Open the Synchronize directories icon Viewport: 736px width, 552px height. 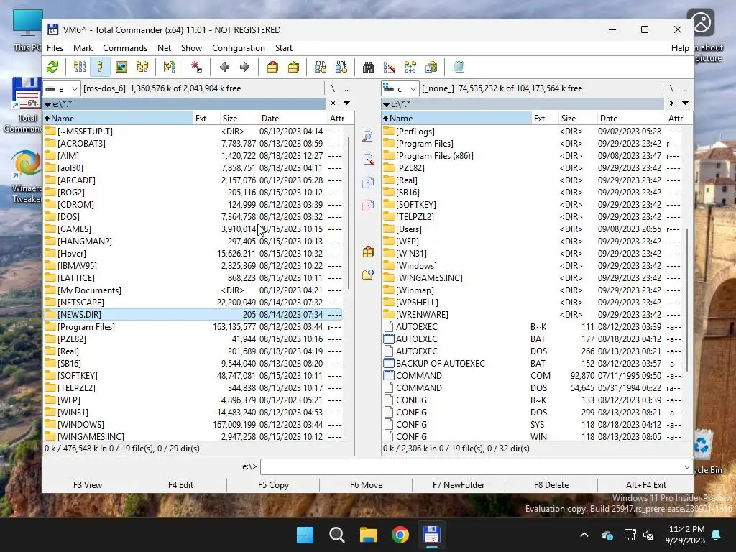pos(410,67)
